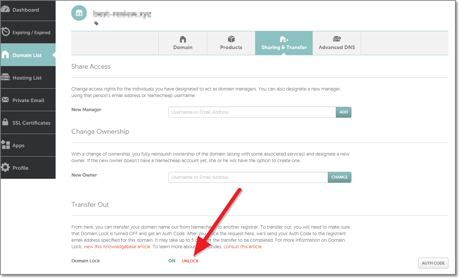Open SSL Certificates in the sidebar
The image size is (459, 278).
click(28, 122)
